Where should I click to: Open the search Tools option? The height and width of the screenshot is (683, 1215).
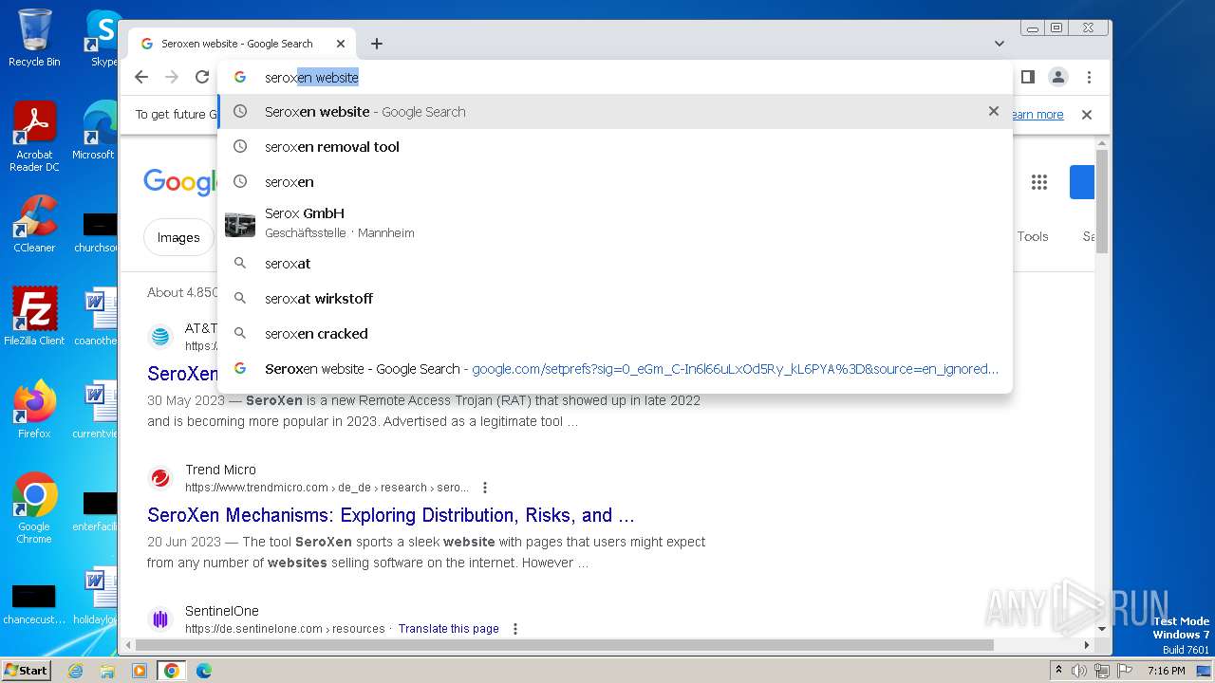[1033, 236]
